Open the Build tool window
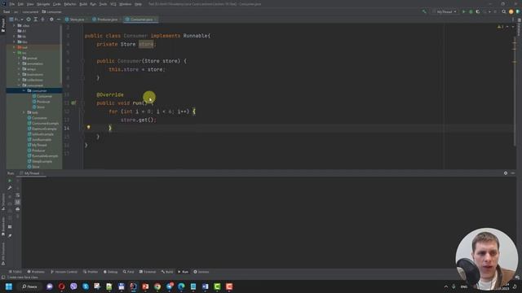 pyautogui.click(x=167, y=272)
